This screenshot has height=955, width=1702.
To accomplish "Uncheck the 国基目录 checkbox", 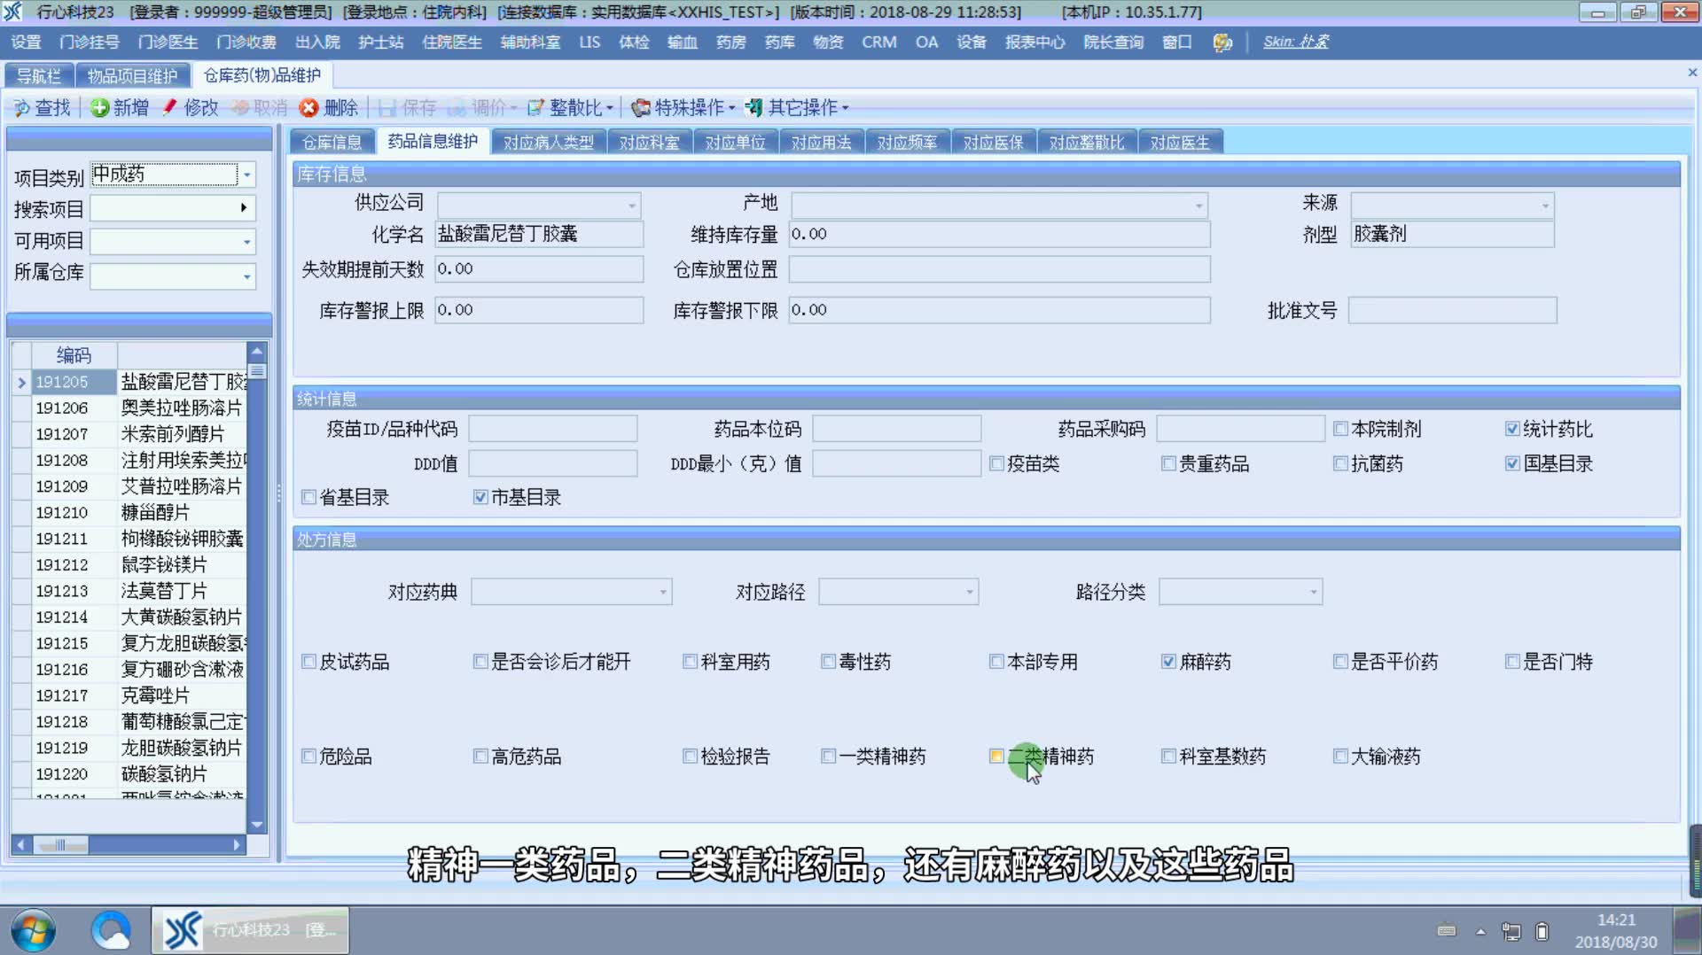I will tap(1512, 463).
